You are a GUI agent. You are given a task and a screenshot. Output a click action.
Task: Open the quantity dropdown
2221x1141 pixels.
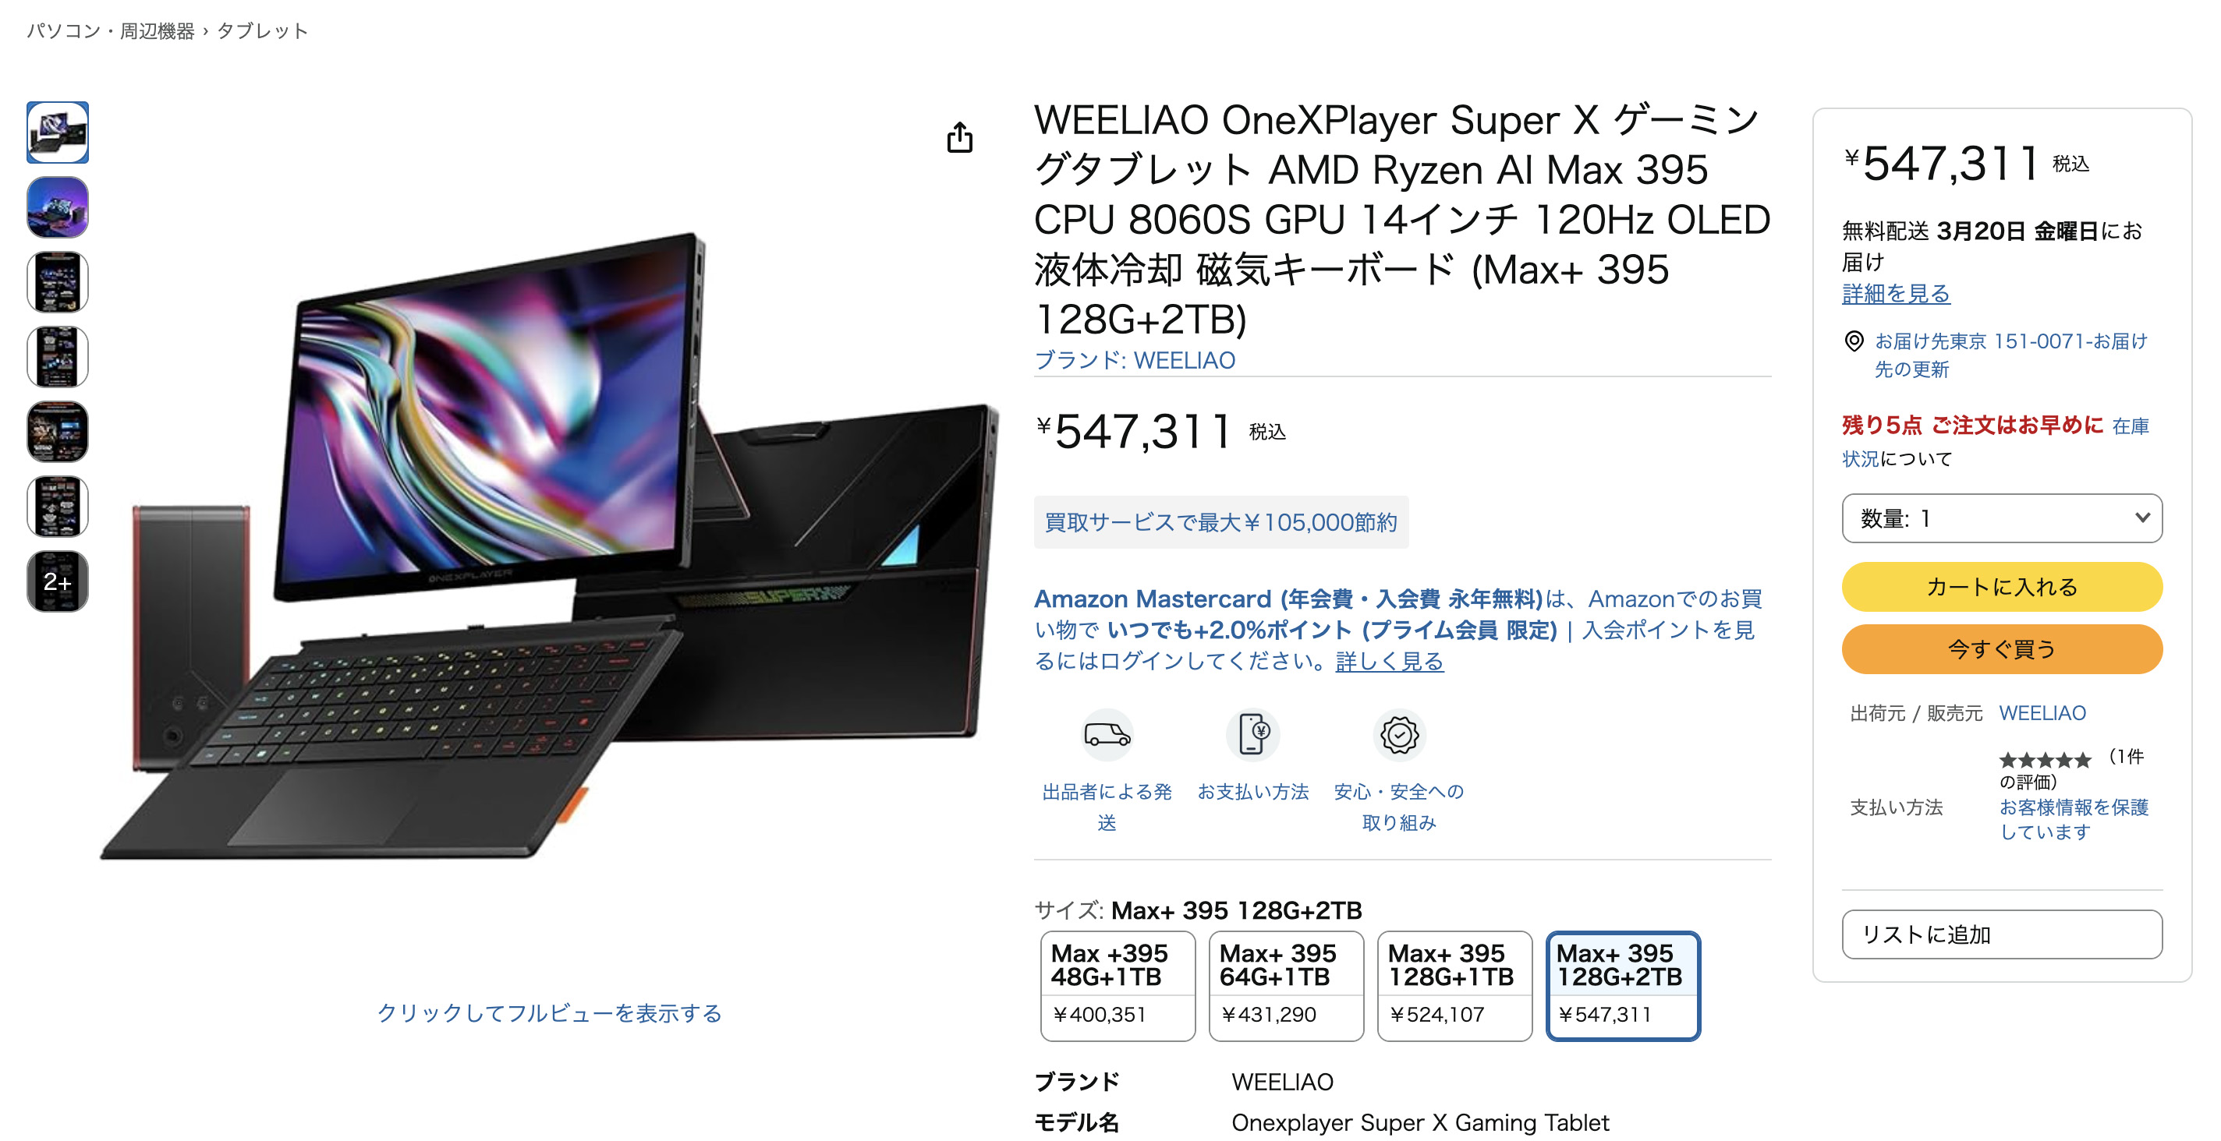pyautogui.click(x=2002, y=518)
